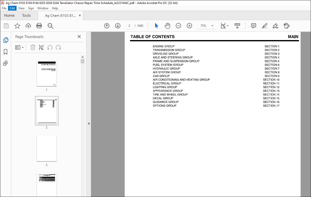311x197 pixels.
Task: Click the Save file icon
Action: click(6, 26)
